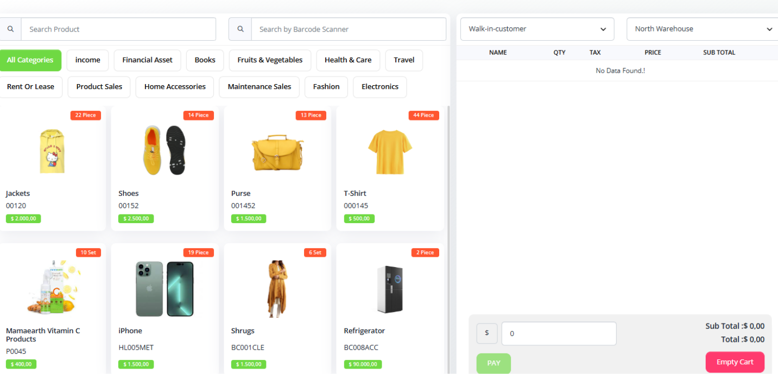Filter by Electronics category
Viewport: 778px width, 374px height.
tap(379, 87)
